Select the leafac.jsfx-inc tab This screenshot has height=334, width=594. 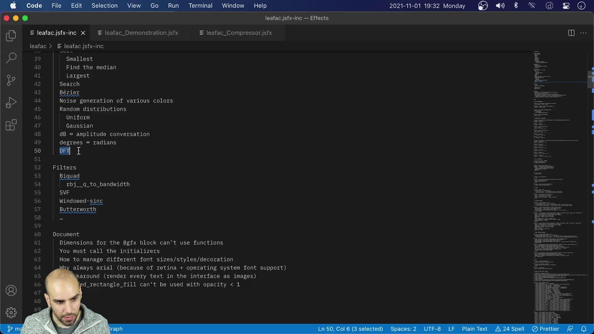pos(57,33)
